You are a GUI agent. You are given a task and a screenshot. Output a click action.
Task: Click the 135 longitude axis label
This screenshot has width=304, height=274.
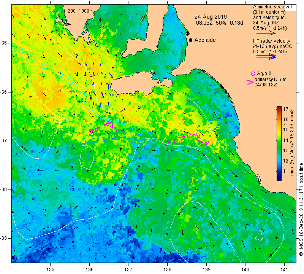pos(51,269)
